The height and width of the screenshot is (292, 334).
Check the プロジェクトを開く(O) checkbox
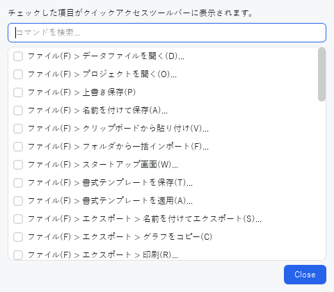click(18, 74)
